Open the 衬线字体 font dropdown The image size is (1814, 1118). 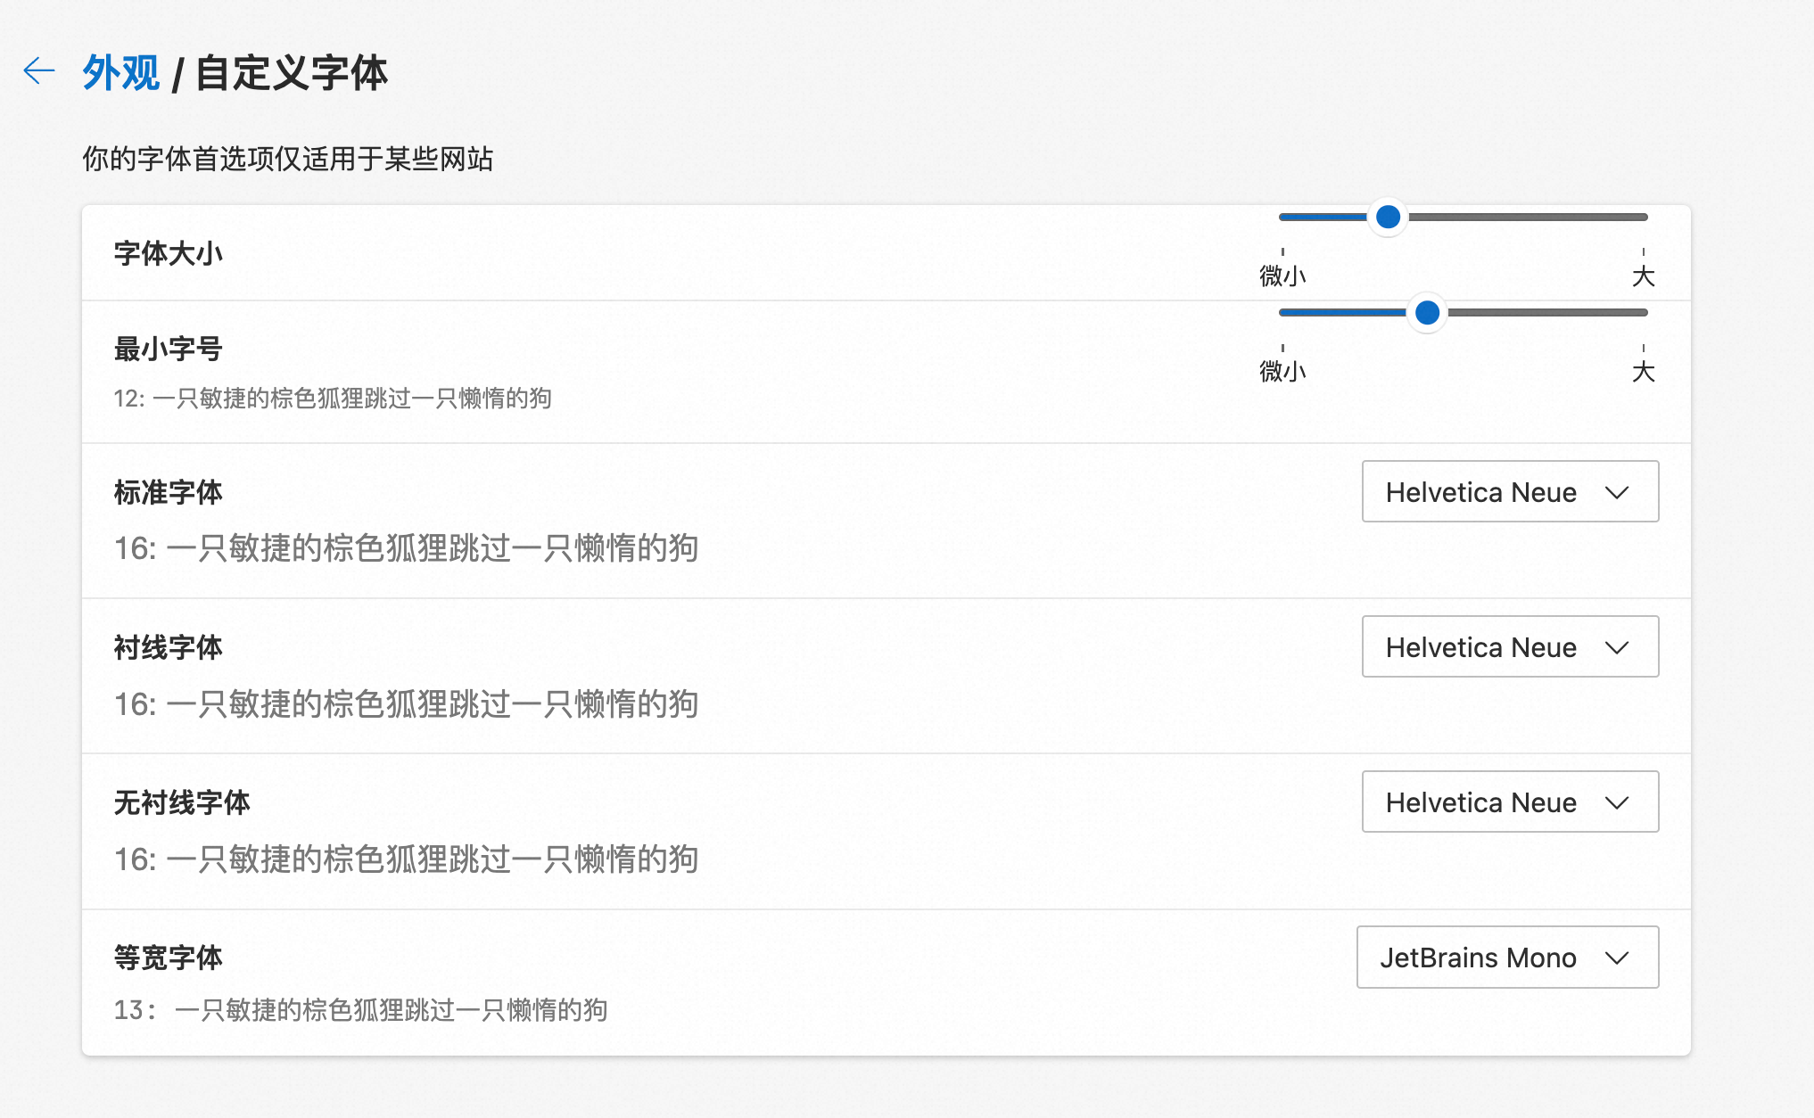click(x=1509, y=647)
